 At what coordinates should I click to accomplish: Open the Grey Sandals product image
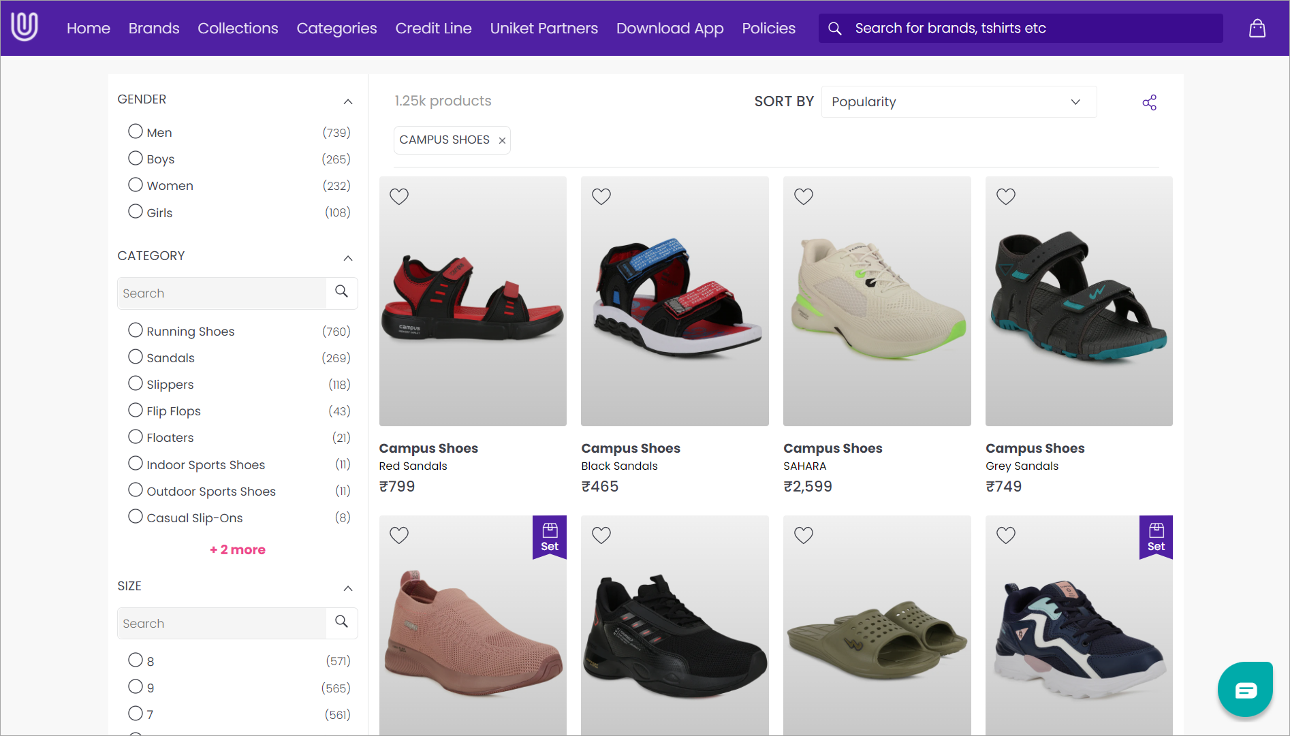tap(1079, 302)
